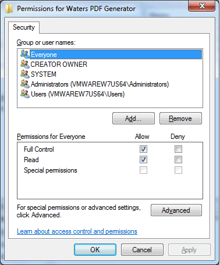Uncheck Allow for Read permission

pos(143,160)
